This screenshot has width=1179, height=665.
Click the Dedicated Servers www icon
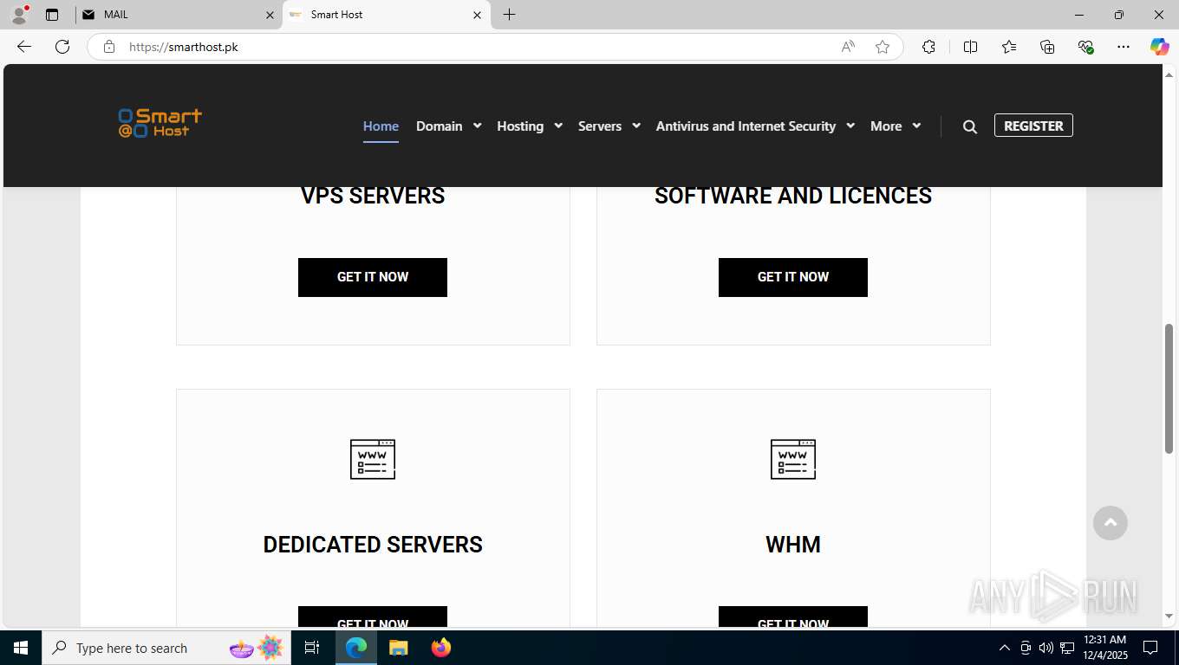pyautogui.click(x=373, y=459)
